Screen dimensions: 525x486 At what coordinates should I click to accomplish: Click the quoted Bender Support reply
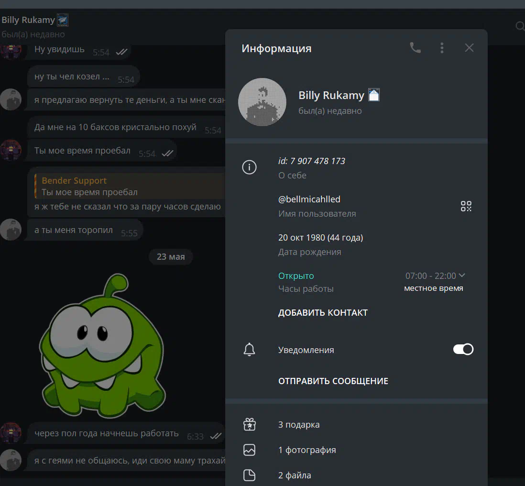[130, 186]
